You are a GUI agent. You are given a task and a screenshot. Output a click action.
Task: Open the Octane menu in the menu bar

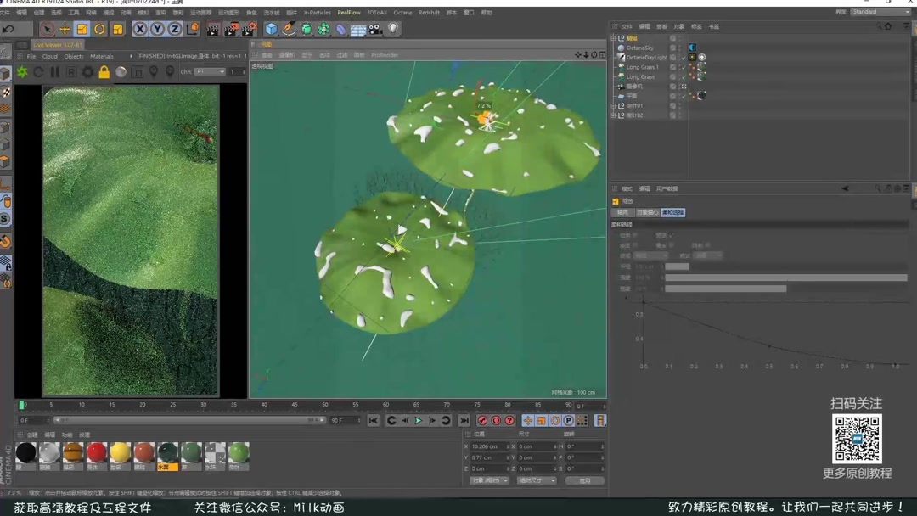point(402,13)
